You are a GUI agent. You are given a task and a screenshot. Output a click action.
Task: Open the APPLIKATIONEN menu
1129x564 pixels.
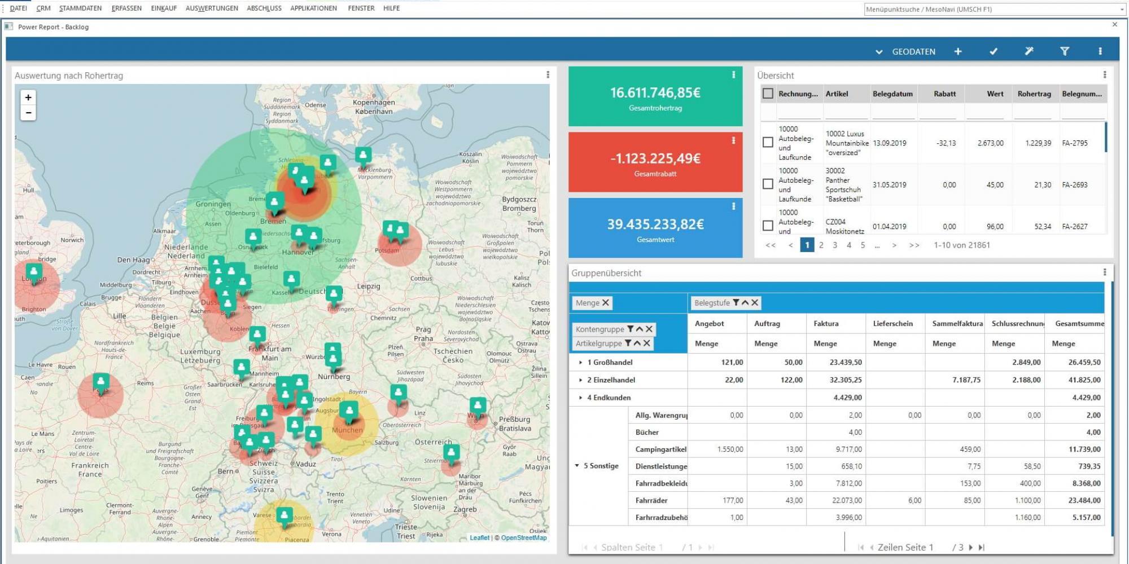pyautogui.click(x=313, y=8)
